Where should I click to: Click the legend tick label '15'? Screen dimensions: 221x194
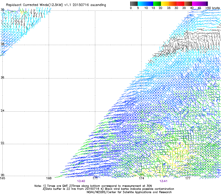point(153,8)
